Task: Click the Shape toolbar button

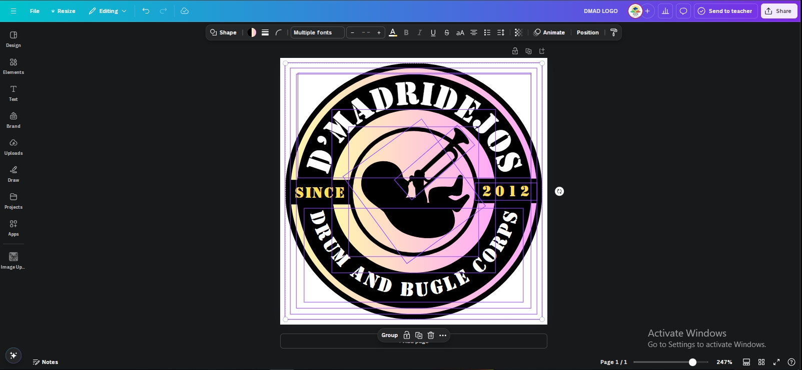Action: click(x=223, y=32)
